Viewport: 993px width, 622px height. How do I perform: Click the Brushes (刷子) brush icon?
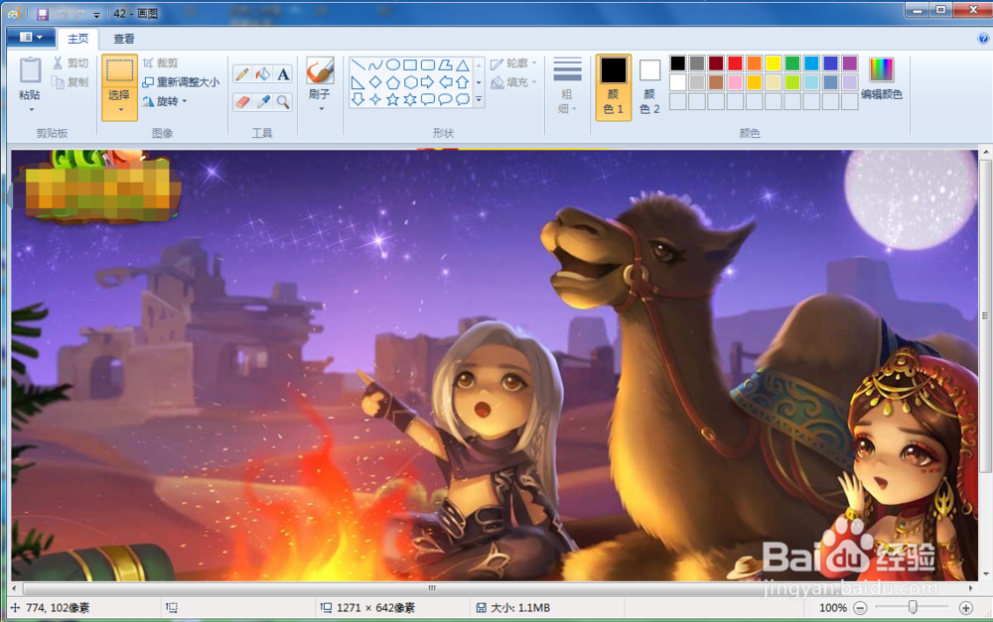click(x=320, y=70)
